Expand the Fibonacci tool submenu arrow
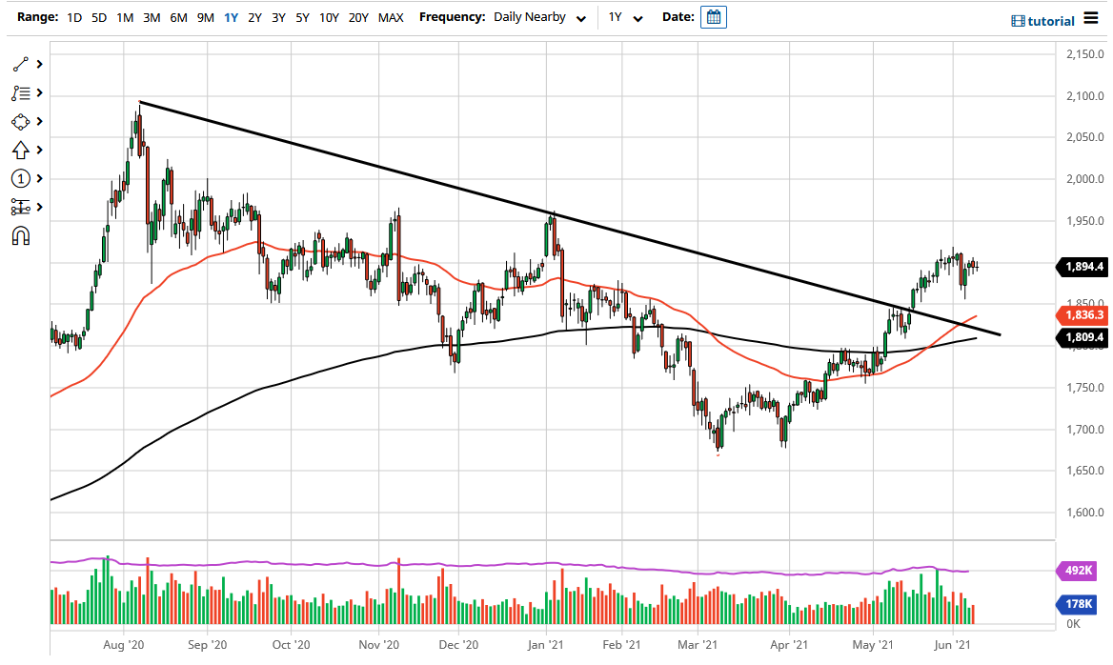1113x665 pixels. coord(40,93)
